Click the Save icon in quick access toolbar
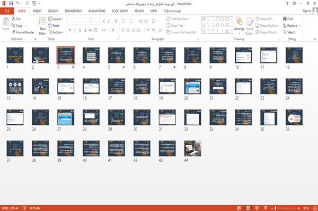318x211 pixels. (x=11, y=4)
